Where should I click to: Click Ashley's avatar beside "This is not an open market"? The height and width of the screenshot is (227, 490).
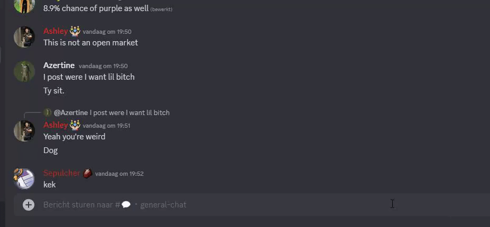[x=24, y=37]
